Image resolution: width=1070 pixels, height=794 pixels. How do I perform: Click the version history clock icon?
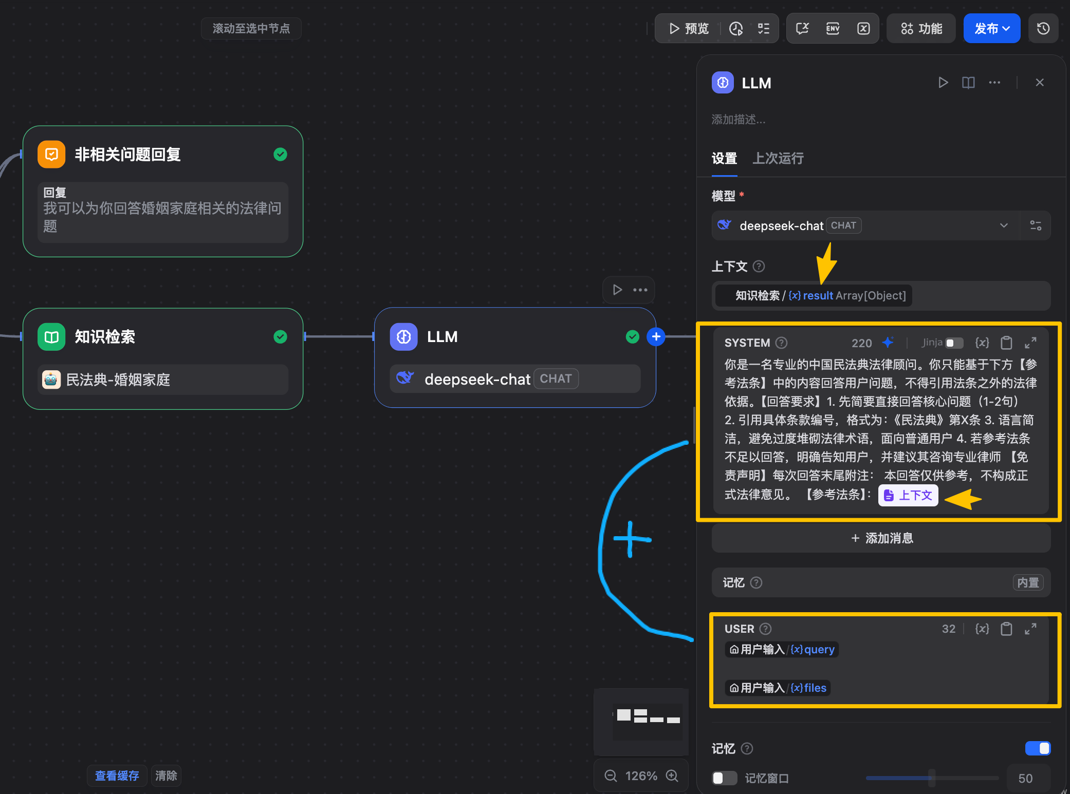(1043, 28)
